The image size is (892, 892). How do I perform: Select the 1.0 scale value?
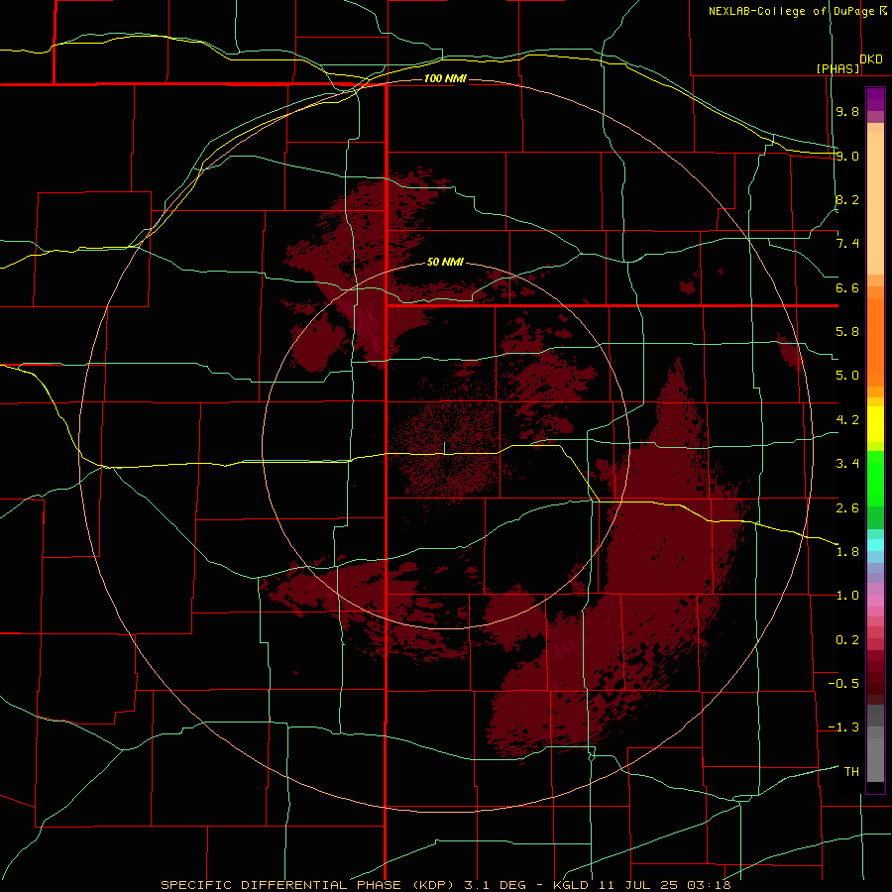pyautogui.click(x=847, y=596)
